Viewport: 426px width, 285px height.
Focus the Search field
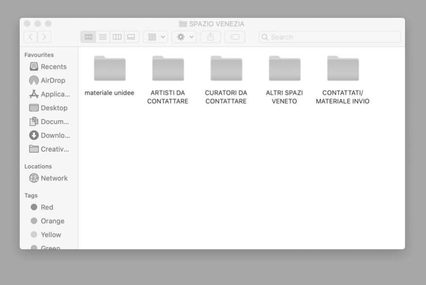point(329,37)
